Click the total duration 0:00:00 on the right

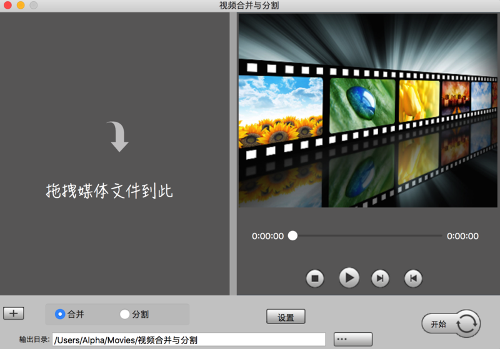462,236
